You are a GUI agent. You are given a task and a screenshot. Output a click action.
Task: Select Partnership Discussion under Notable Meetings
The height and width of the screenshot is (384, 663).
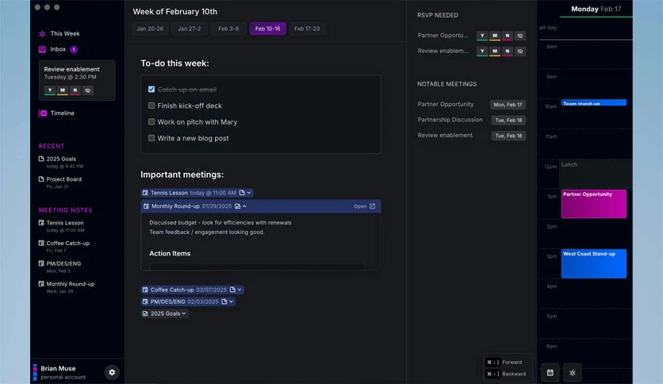(450, 120)
